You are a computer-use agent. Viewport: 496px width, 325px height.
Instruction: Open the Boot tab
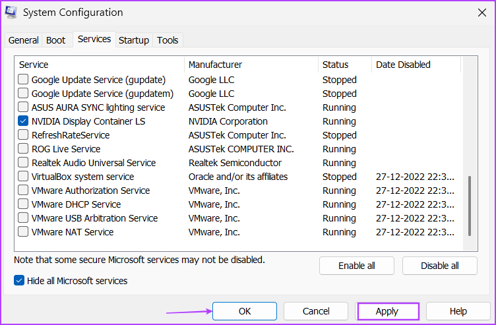pyautogui.click(x=55, y=40)
